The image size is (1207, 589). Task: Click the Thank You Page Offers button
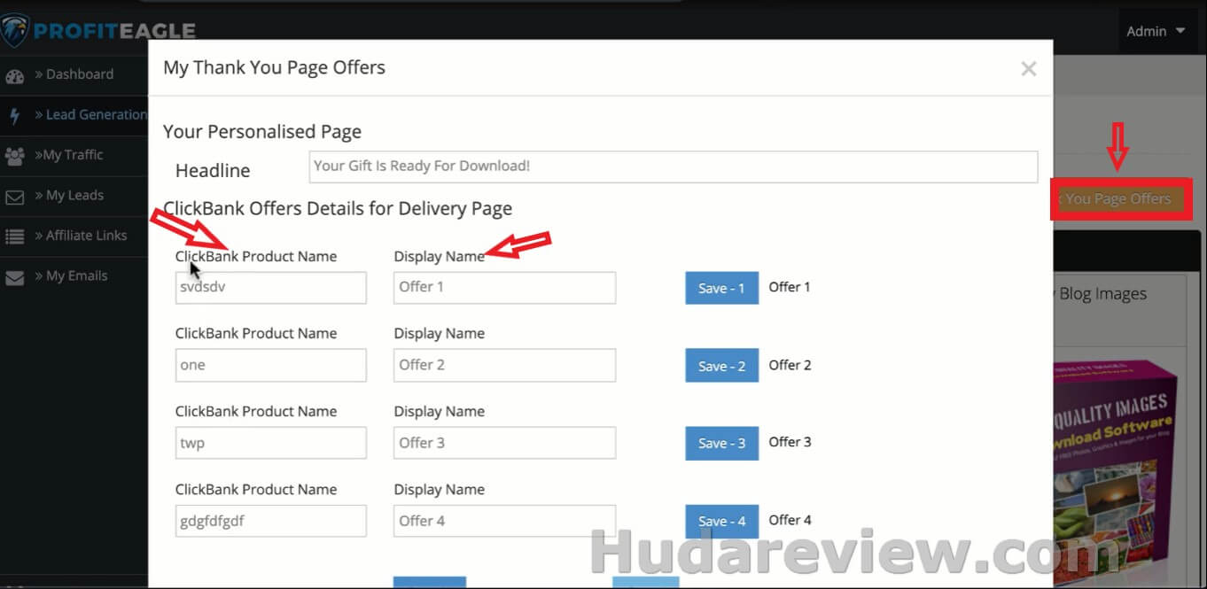pyautogui.click(x=1120, y=199)
